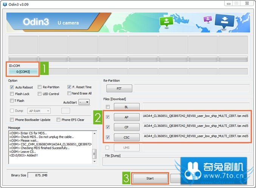Click the CP file button
Screen dimensions: 256x188
pyautogui.click(x=127, y=127)
